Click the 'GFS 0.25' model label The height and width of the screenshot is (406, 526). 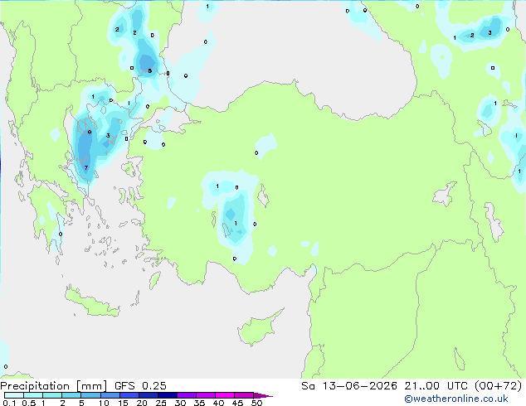(x=140, y=386)
